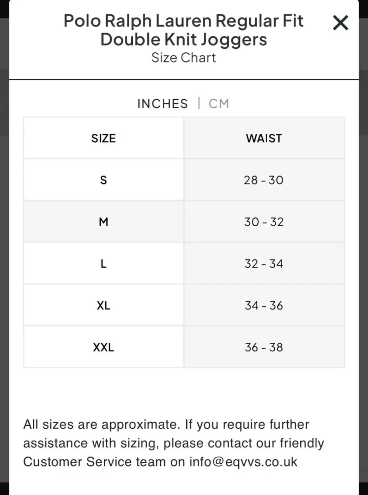Select the XL size row label
368x495 pixels.
(103, 306)
